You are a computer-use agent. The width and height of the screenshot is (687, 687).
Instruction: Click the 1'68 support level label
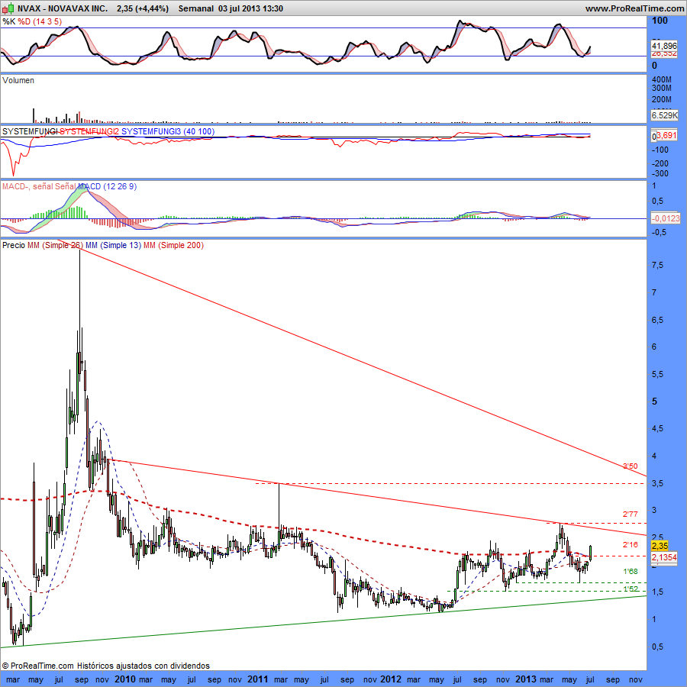pyautogui.click(x=630, y=571)
